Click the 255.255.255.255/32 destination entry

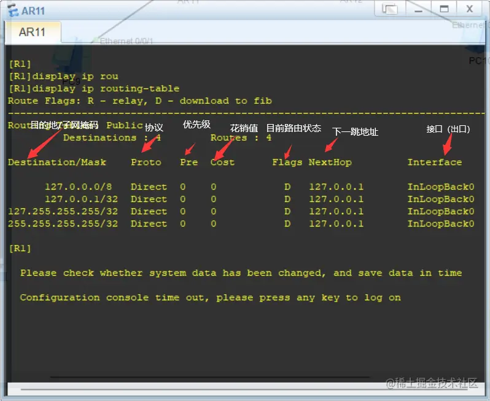point(63,224)
